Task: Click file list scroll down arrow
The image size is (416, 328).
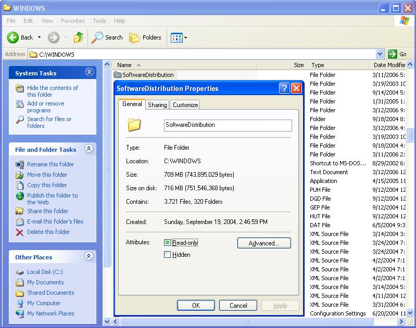Action: [x=410, y=313]
